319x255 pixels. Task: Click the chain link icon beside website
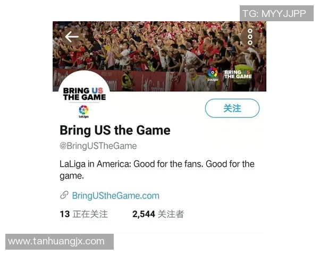(64, 195)
